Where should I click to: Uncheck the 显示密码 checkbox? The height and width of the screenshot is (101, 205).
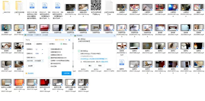[x=79, y=51]
